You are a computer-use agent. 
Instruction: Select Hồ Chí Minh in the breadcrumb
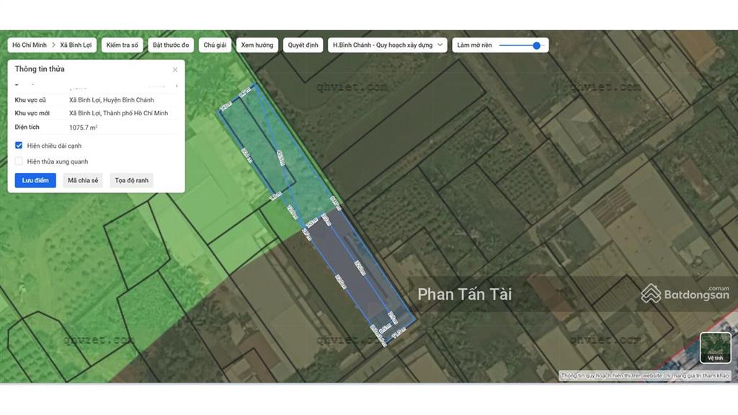30,45
